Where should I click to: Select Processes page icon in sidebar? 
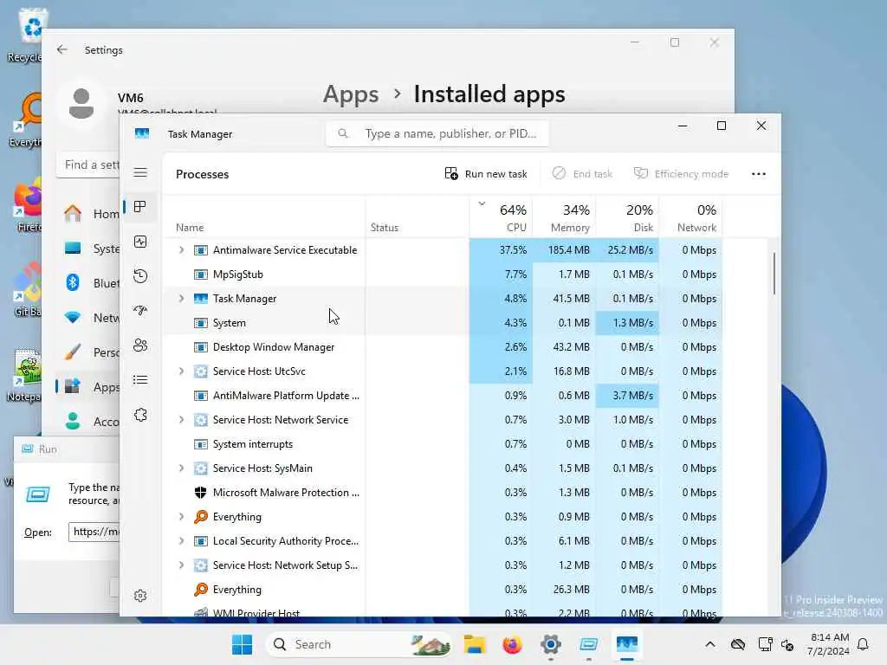(x=140, y=207)
